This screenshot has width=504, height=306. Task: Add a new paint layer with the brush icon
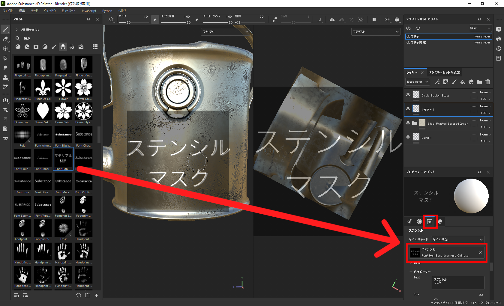pyautogui.click(x=454, y=82)
